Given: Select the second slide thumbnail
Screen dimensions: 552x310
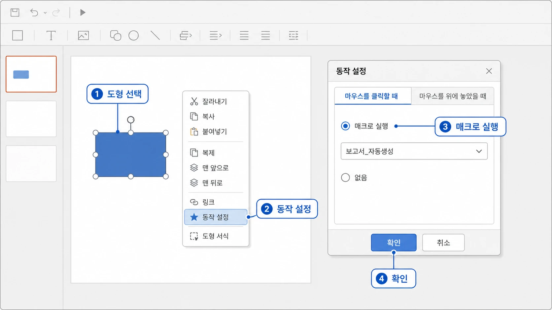Looking at the screenshot, I should click(x=31, y=119).
